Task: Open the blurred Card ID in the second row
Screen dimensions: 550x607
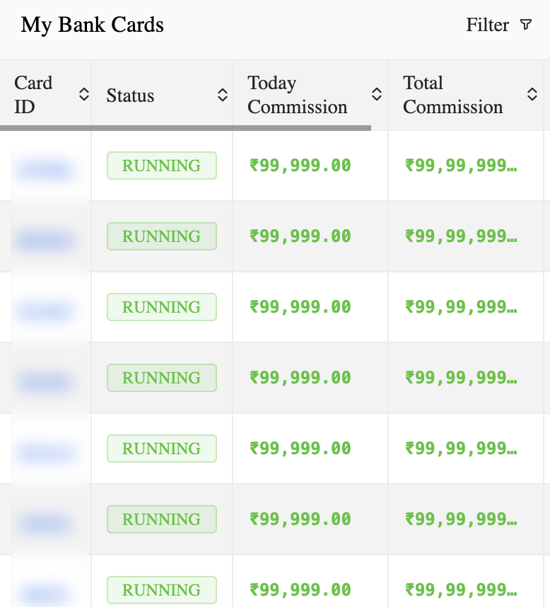Action: point(45,241)
